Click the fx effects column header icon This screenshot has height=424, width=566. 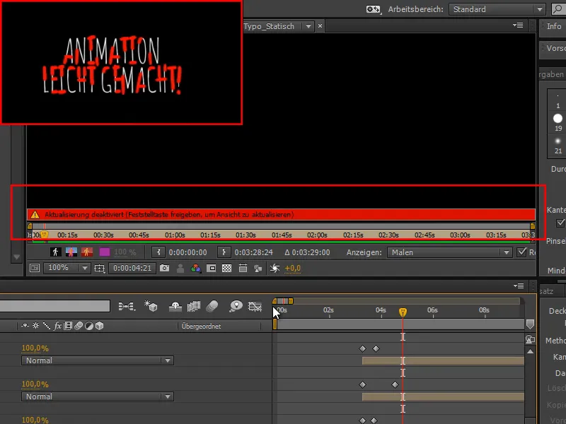click(x=57, y=326)
